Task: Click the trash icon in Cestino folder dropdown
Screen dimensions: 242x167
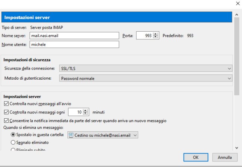Action: [71, 135]
